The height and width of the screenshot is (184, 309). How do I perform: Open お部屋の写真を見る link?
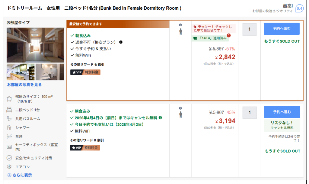(24, 85)
